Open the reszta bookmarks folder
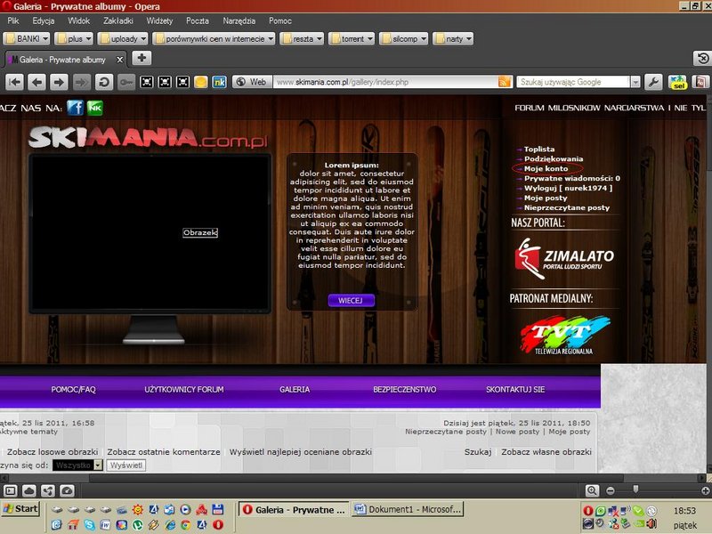The width and height of the screenshot is (712, 534). pos(302,39)
